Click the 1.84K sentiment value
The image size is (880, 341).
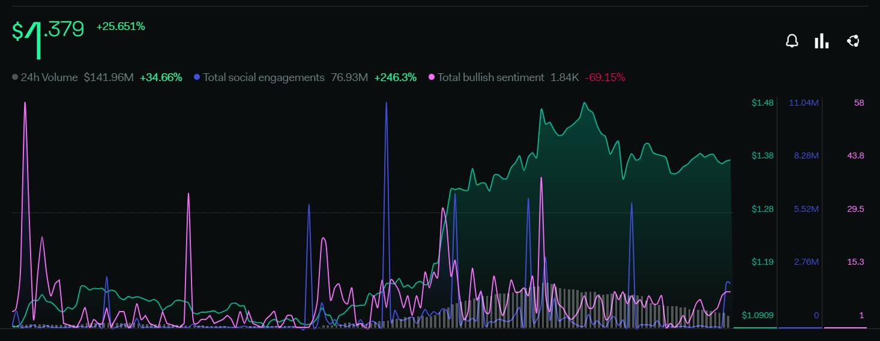pyautogui.click(x=564, y=77)
